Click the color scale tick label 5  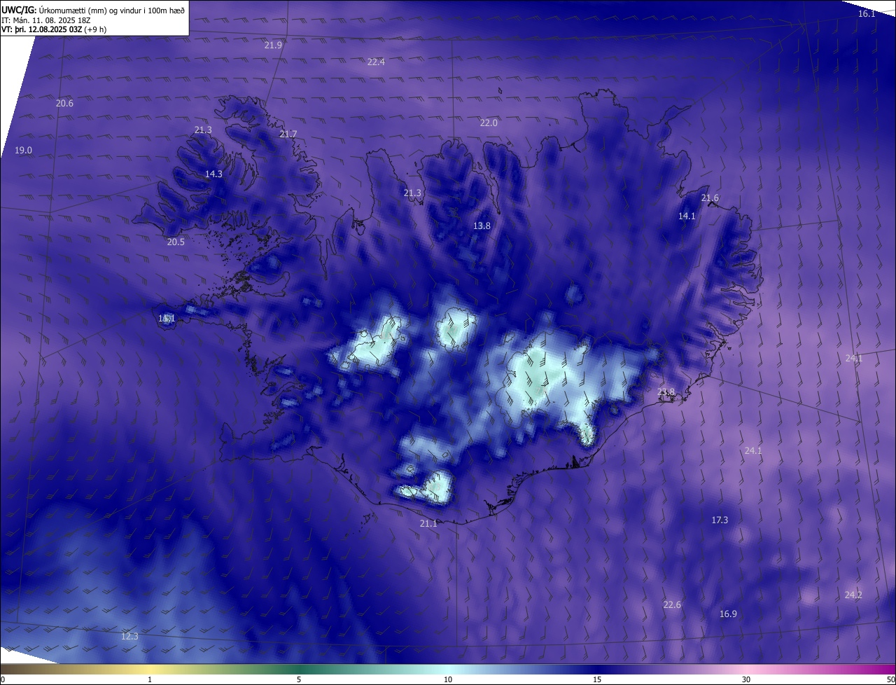(x=299, y=679)
